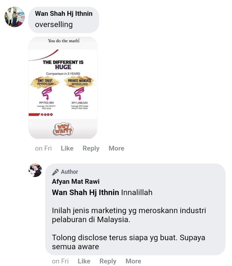
Task: Like Afyan Mat Rawi's reply
Action: (x=84, y=261)
